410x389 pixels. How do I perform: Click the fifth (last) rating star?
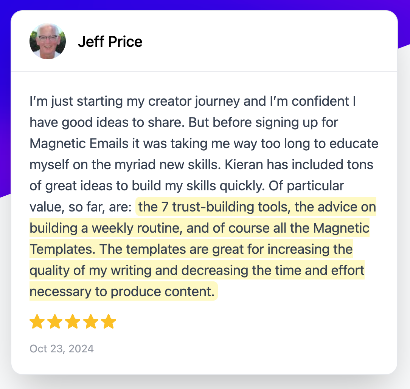(109, 322)
